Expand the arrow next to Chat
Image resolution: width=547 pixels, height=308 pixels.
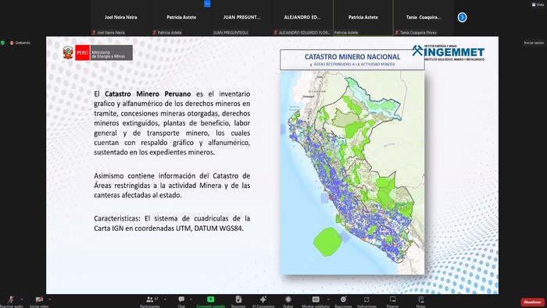pyautogui.click(x=191, y=299)
